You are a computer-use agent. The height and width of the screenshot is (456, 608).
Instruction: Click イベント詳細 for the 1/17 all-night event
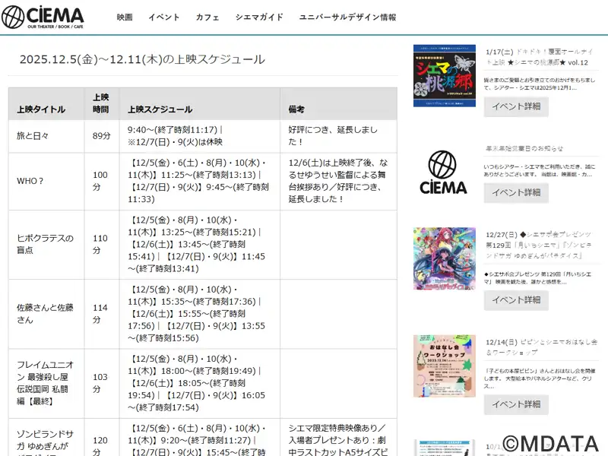[516, 107]
